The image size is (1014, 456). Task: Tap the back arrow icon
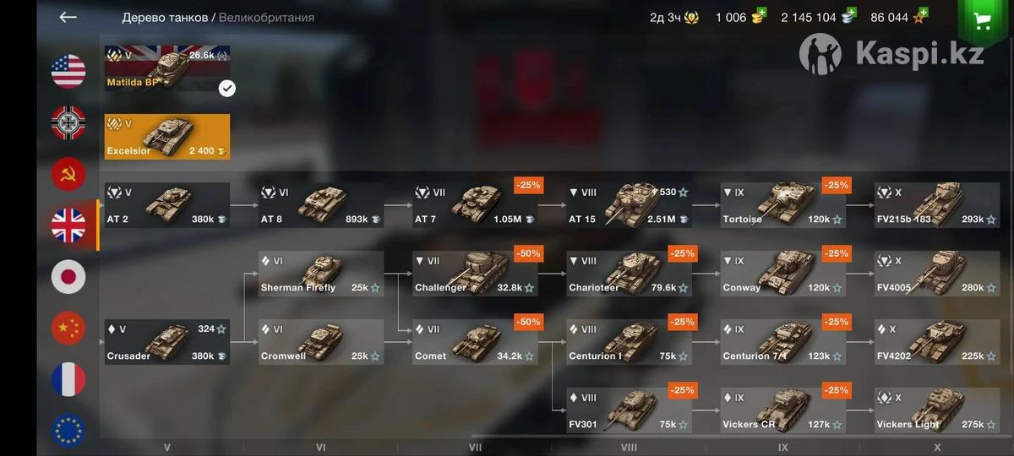(x=68, y=17)
